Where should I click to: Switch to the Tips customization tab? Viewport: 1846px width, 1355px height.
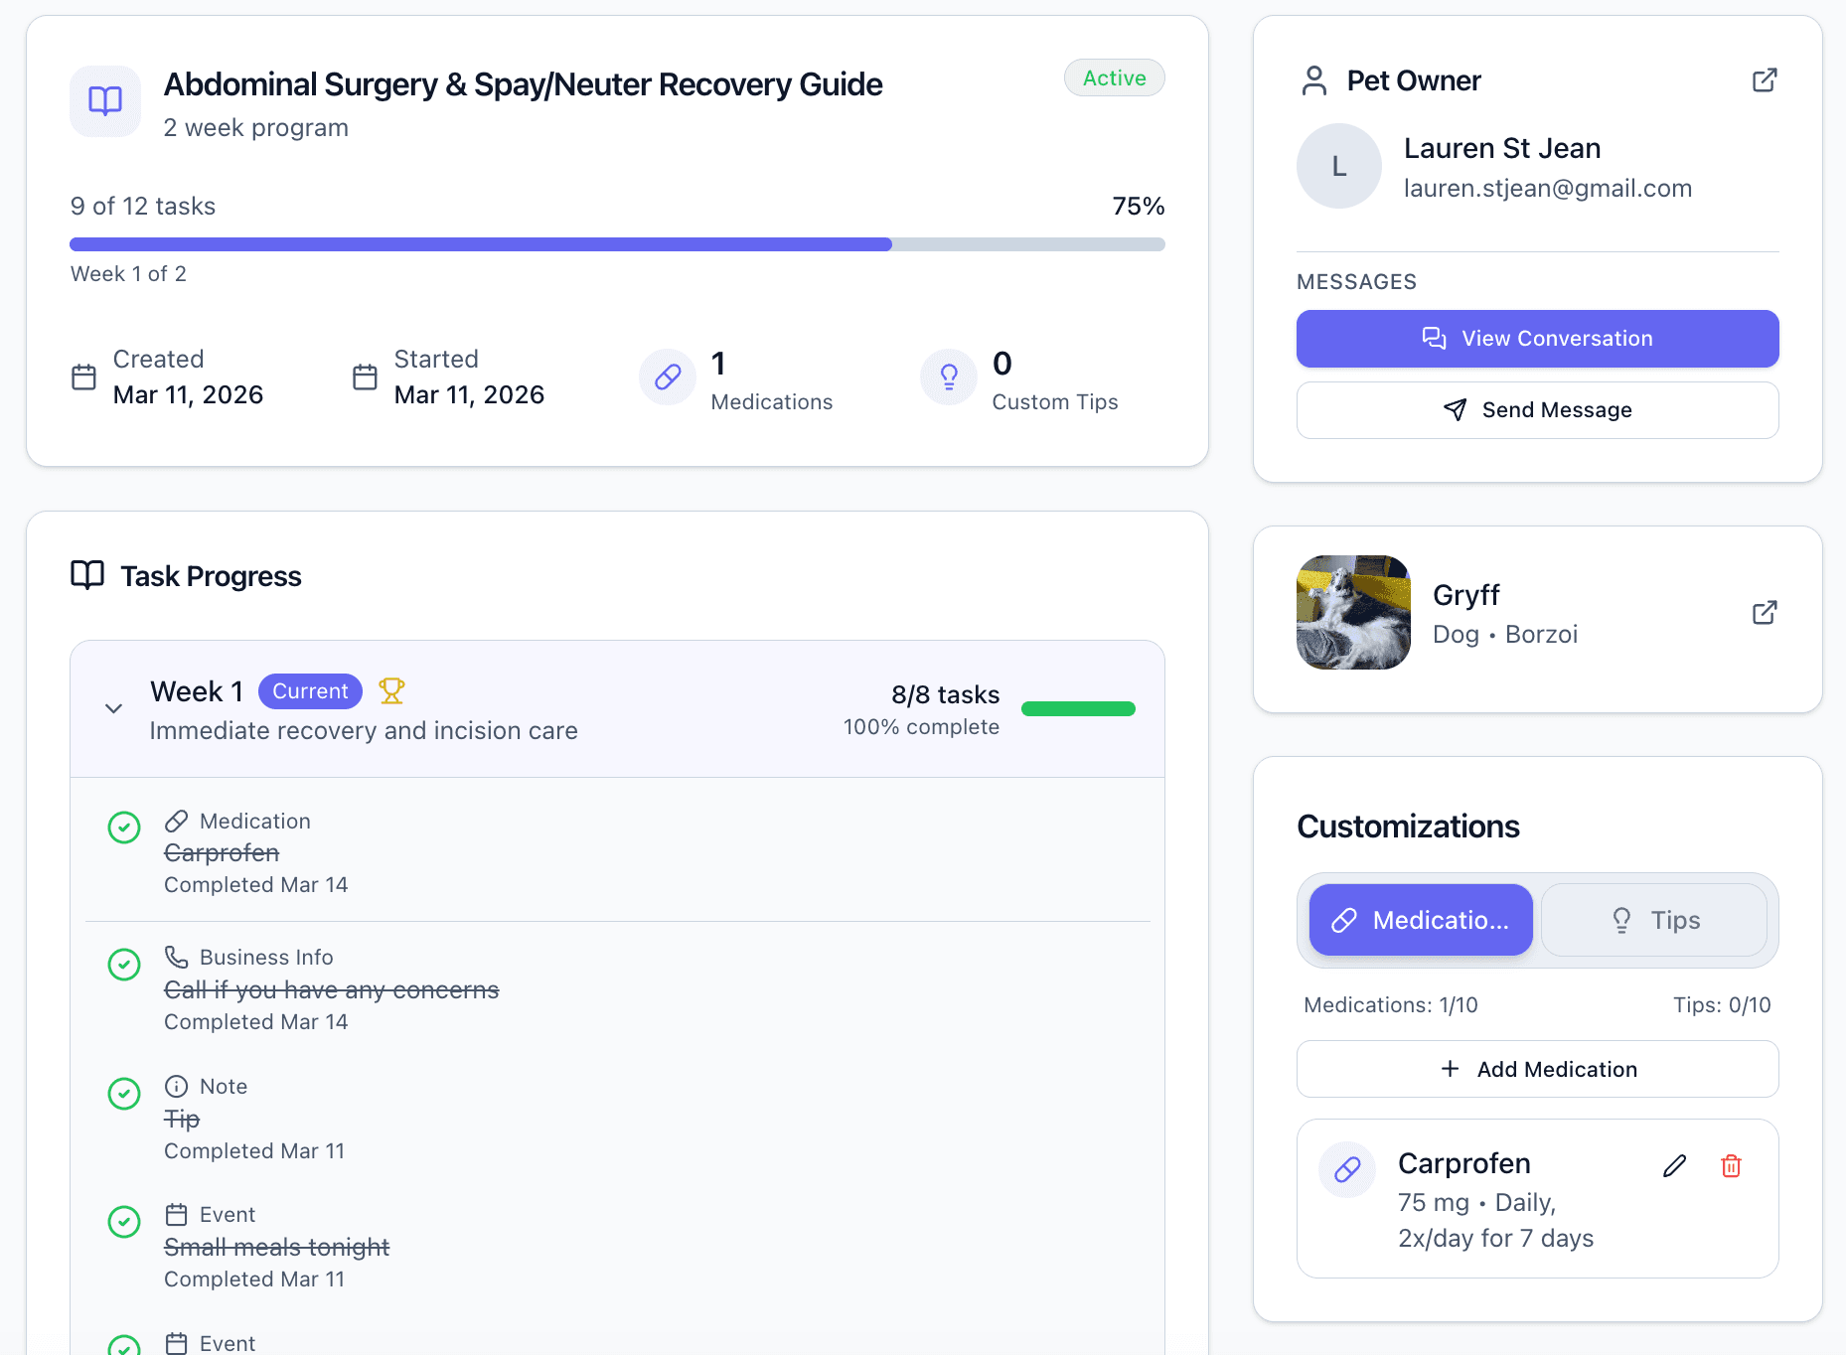point(1654,919)
